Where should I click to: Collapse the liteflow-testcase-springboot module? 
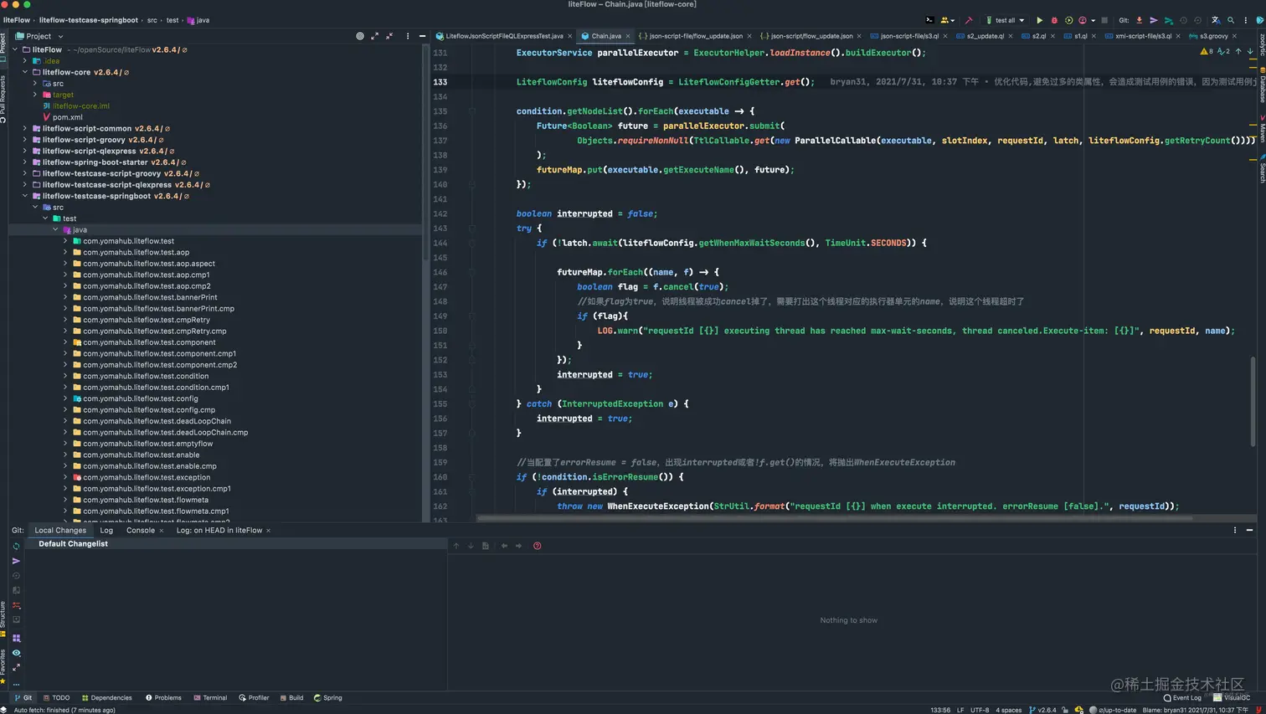pyautogui.click(x=25, y=196)
